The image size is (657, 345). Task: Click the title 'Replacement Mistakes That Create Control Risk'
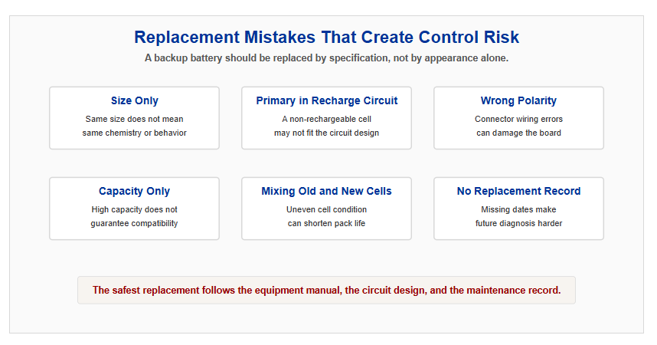click(326, 38)
